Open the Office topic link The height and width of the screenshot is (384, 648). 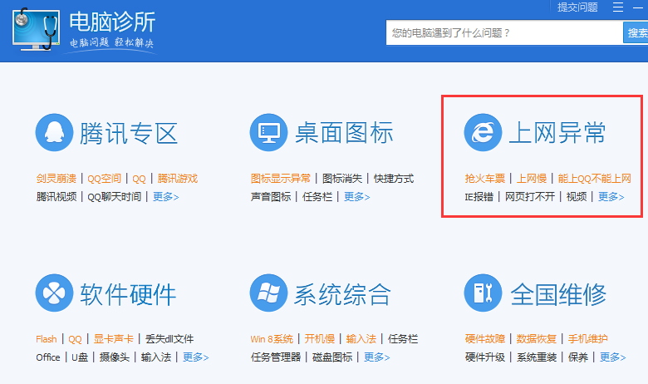pyautogui.click(x=48, y=357)
